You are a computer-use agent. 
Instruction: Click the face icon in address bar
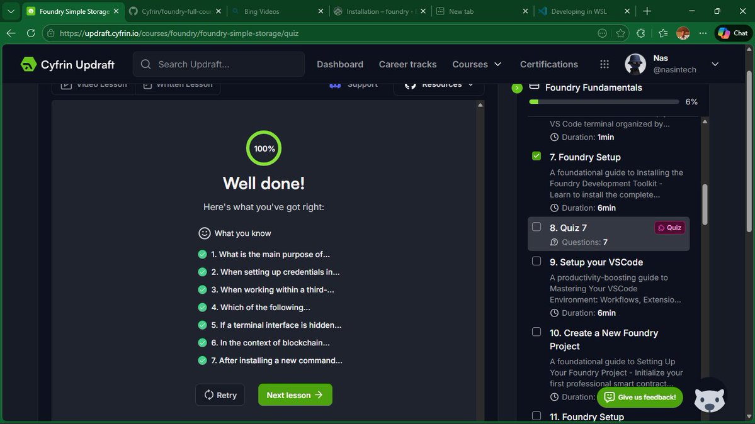click(602, 33)
